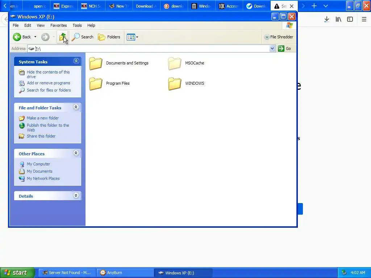Select the Program Files folder icon

96,84
